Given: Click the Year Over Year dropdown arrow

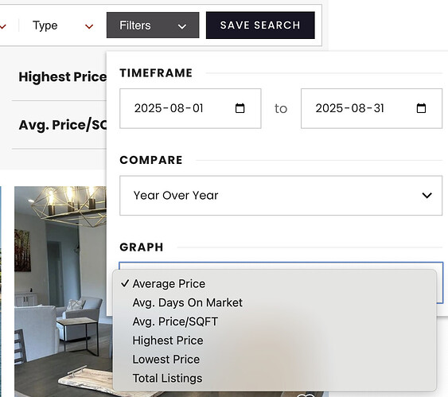Looking at the screenshot, I should pyautogui.click(x=427, y=196).
